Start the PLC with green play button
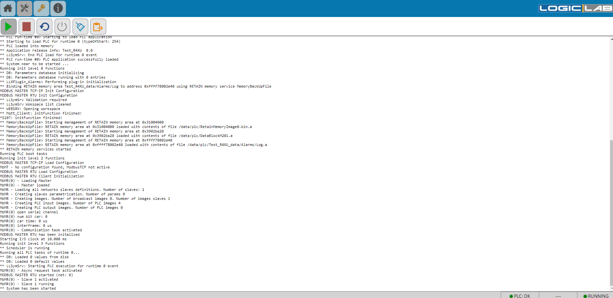This screenshot has width=613, height=298. 9,27
